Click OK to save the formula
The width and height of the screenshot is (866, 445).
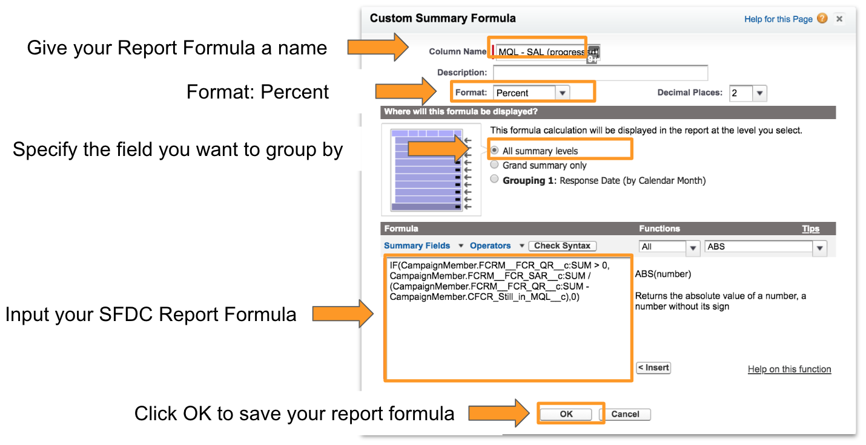[x=566, y=414]
